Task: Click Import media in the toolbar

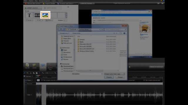Action: pos(49,3)
